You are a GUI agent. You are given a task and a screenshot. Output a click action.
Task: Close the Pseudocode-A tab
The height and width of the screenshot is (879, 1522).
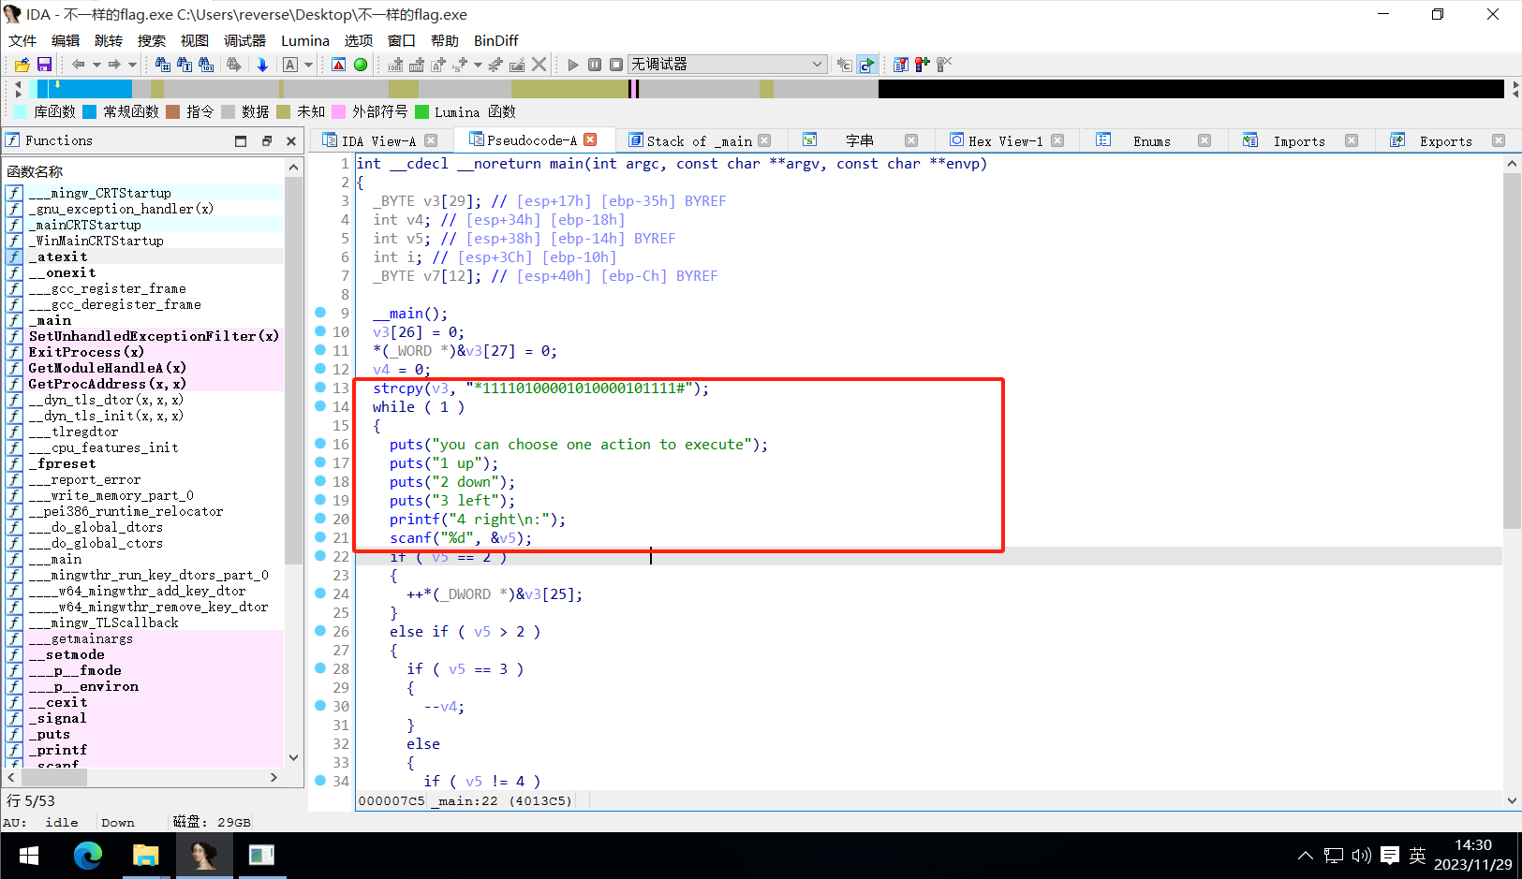coord(590,139)
